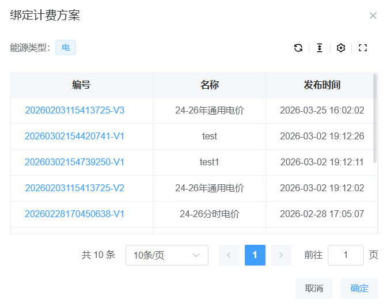387x307 pixels.
Task: Go to previous page arrow
Action: (x=229, y=255)
